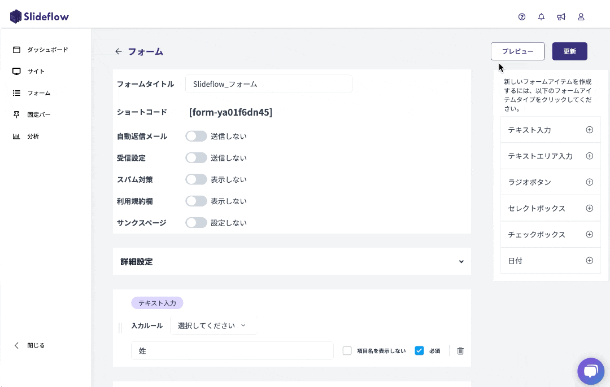Toggle the 自動返信メール switch
Image resolution: width=610 pixels, height=387 pixels.
(196, 136)
